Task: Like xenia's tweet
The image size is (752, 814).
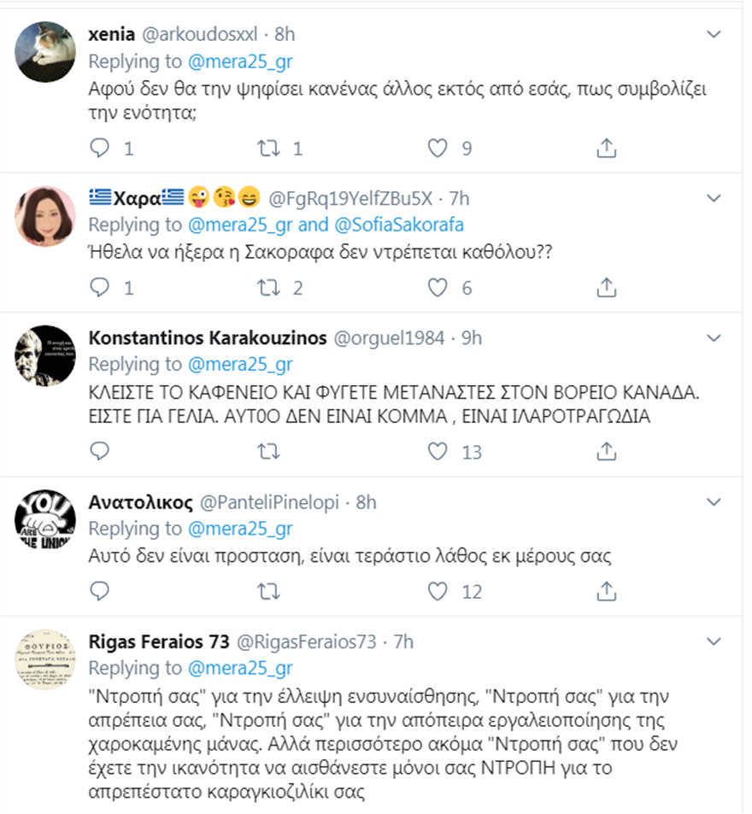Action: coord(438,149)
